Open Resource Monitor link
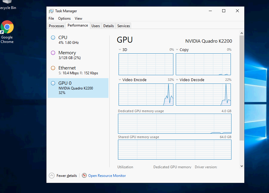The height and width of the screenshot is (193, 269). pos(107,176)
